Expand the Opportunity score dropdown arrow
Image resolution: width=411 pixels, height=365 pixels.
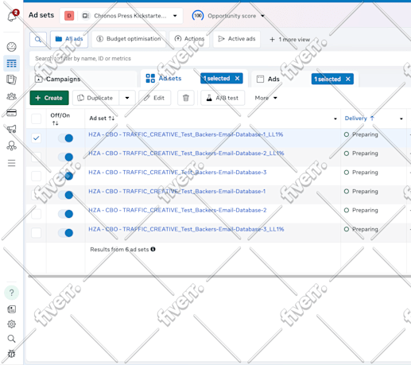point(262,16)
